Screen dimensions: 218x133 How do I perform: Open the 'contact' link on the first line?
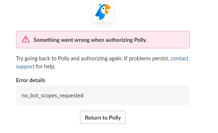coord(180,59)
